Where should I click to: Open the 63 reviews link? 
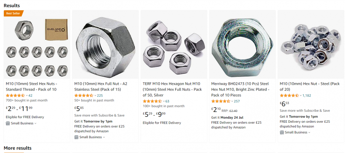click(x=167, y=101)
